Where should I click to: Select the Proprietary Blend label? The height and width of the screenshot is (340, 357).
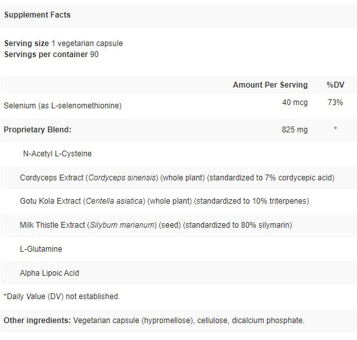click(x=38, y=130)
